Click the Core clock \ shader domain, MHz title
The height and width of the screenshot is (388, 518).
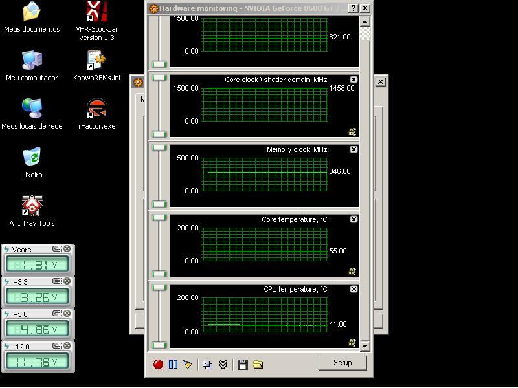[276, 80]
